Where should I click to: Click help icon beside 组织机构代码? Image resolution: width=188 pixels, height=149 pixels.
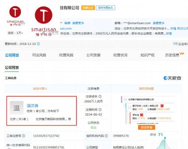[106, 136]
